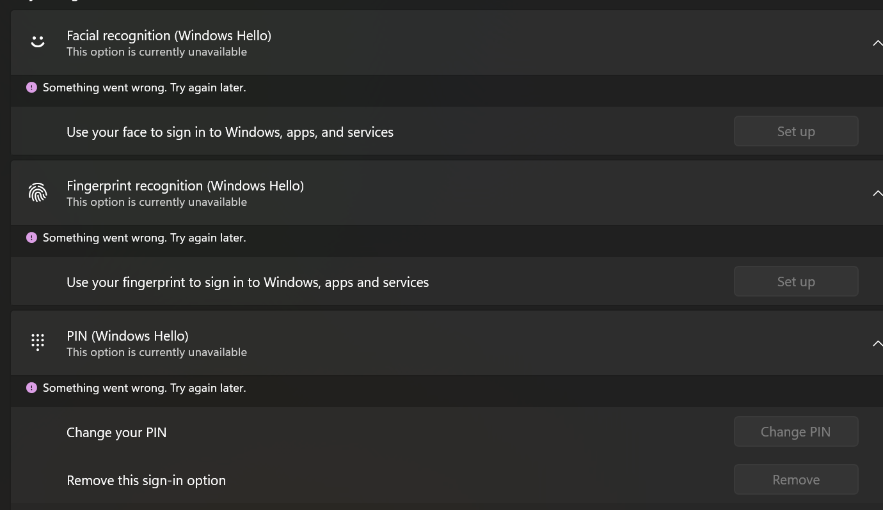Click the 'Change your PIN' label
This screenshot has width=883, height=510.
[116, 433]
